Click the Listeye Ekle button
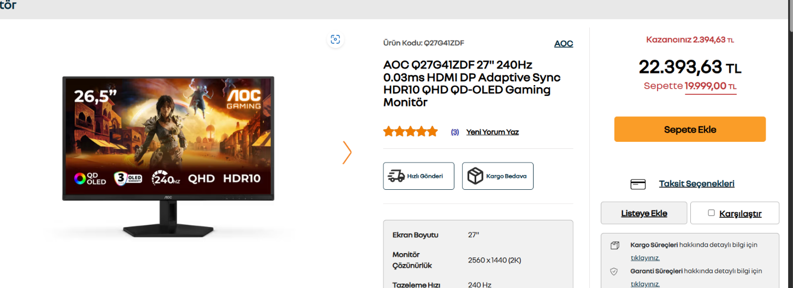793x288 pixels. click(x=644, y=213)
